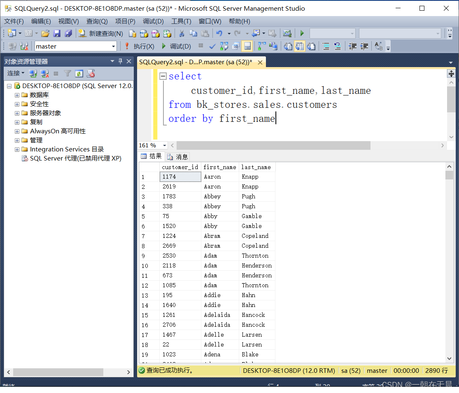Open the 帮助(H) menu
459x393 pixels.
pos(240,21)
